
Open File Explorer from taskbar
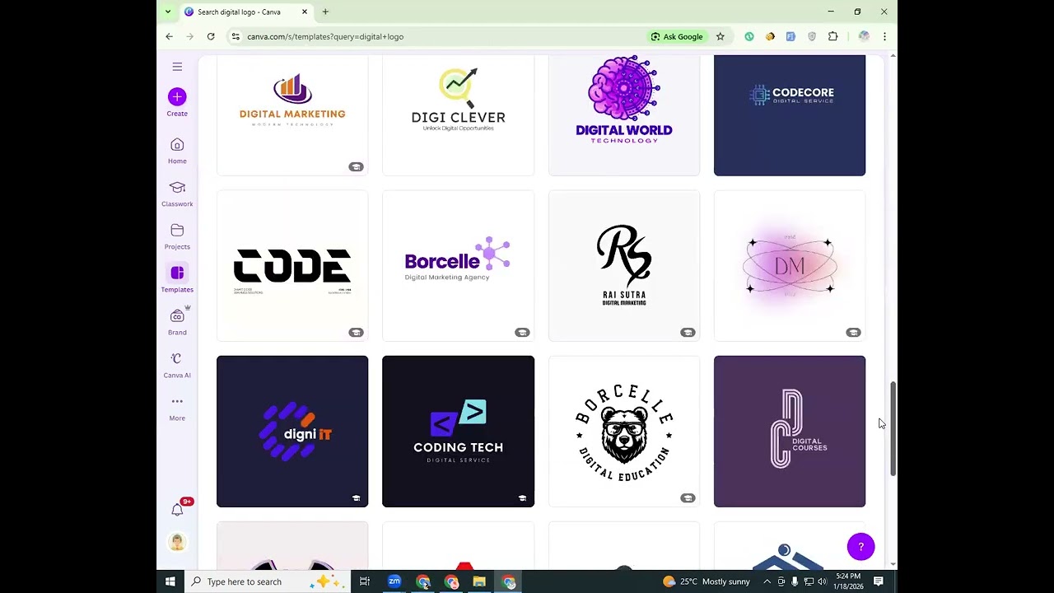click(x=479, y=581)
